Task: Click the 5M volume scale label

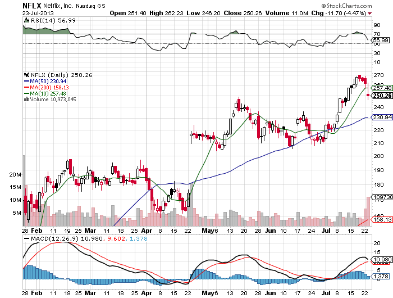Action: pos(17,213)
